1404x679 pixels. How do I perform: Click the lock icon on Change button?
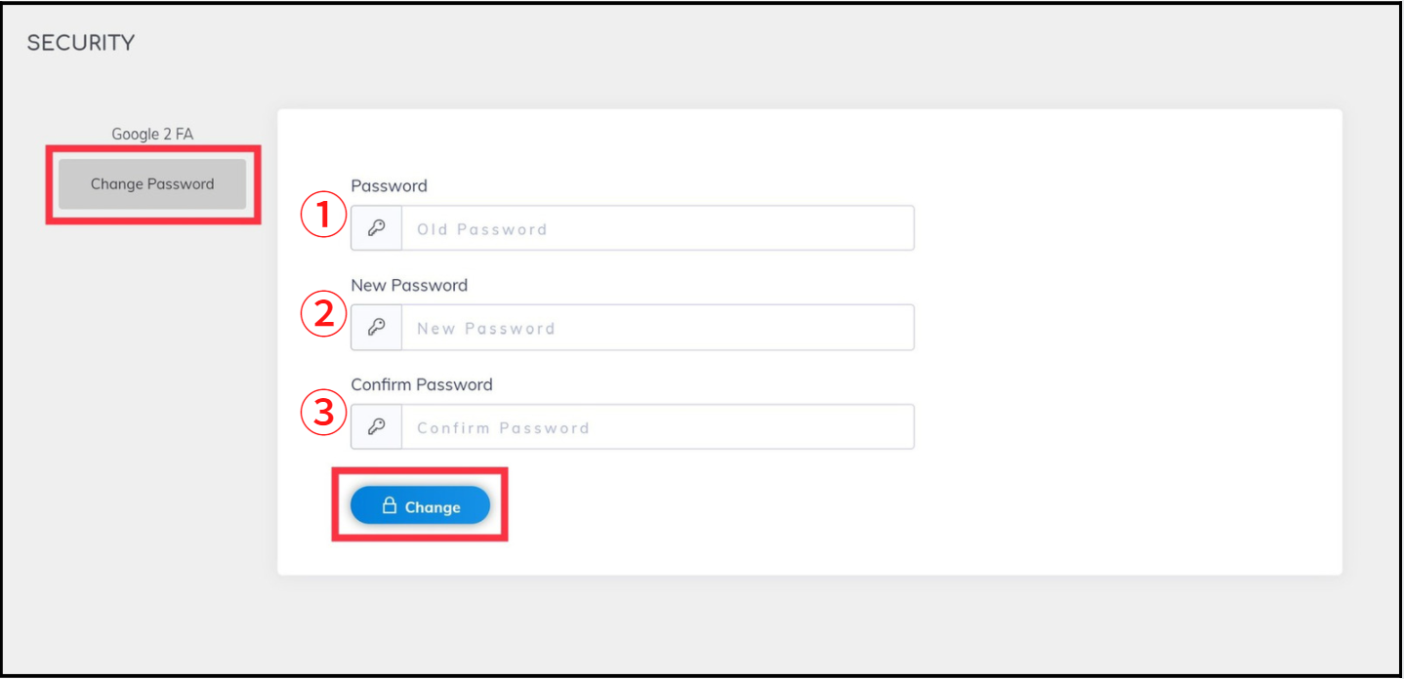click(x=389, y=505)
